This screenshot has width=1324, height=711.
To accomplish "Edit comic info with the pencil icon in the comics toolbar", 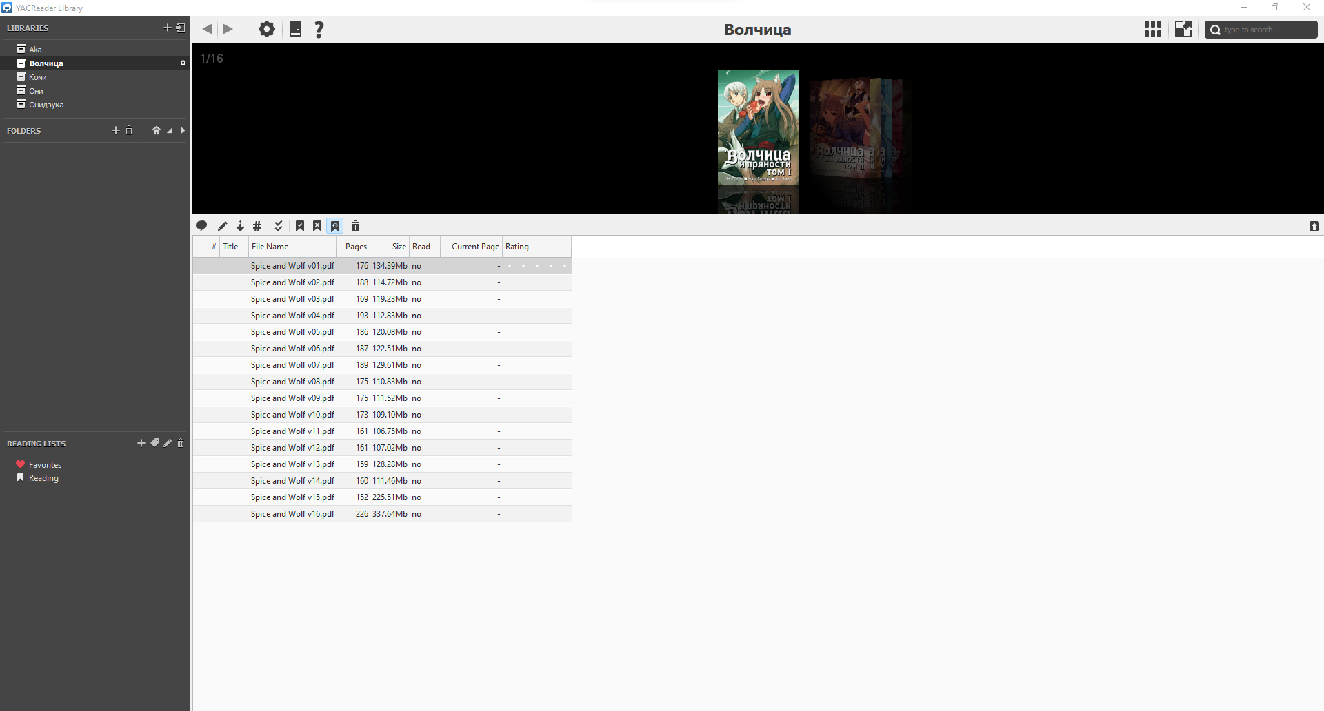I will tap(223, 226).
